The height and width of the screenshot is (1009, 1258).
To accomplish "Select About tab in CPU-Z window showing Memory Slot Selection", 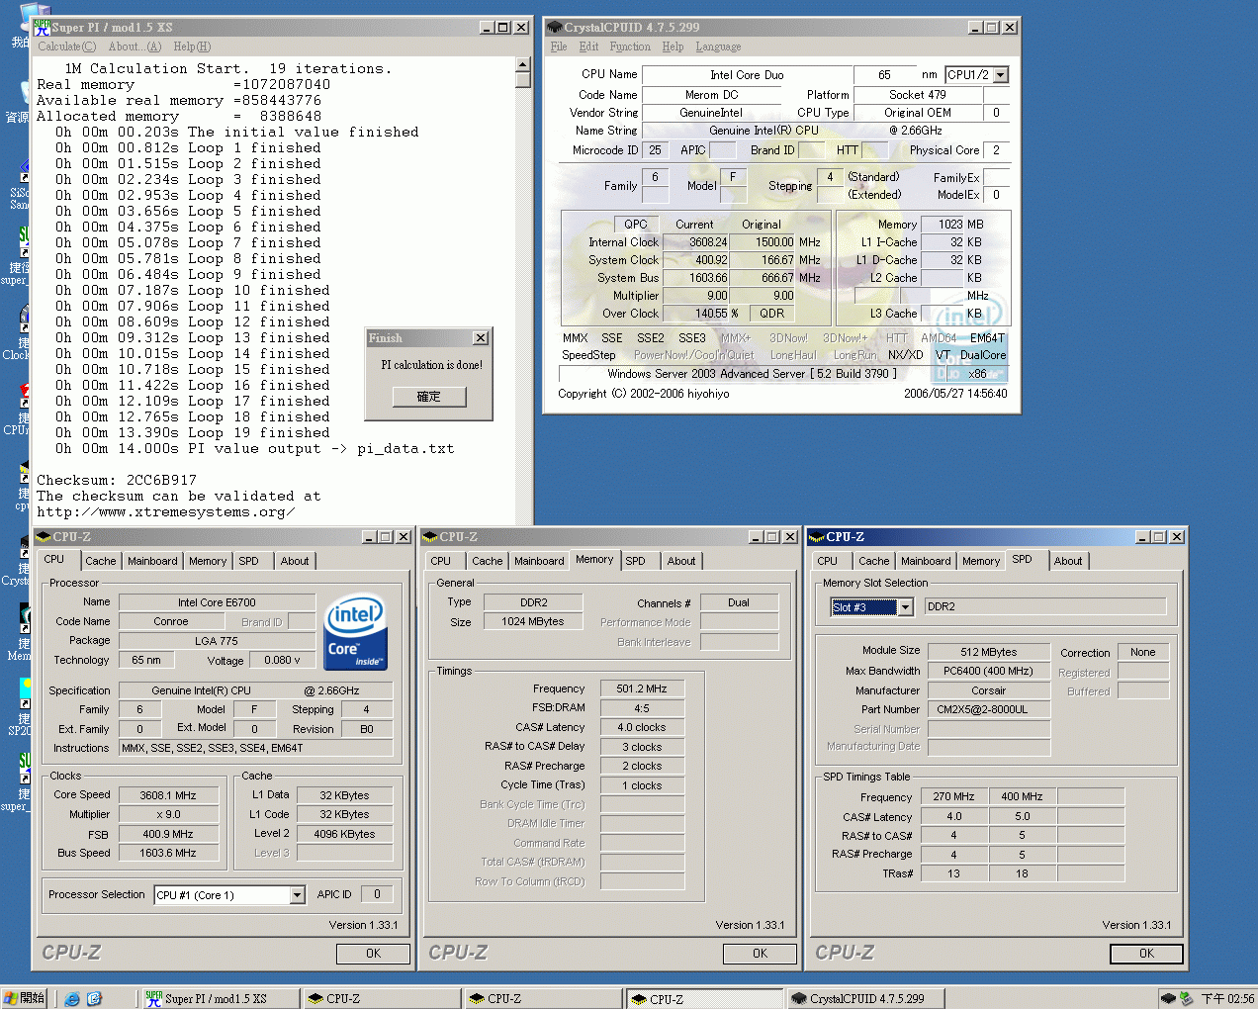I will [x=1068, y=561].
